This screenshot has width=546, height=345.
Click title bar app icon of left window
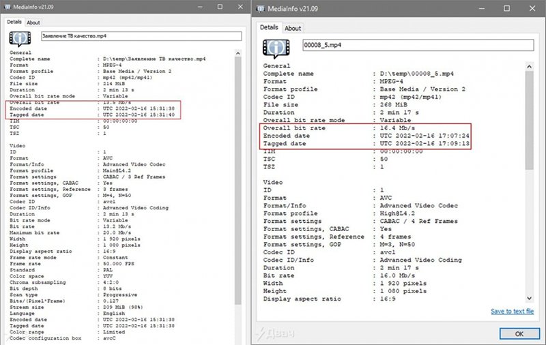click(x=7, y=7)
